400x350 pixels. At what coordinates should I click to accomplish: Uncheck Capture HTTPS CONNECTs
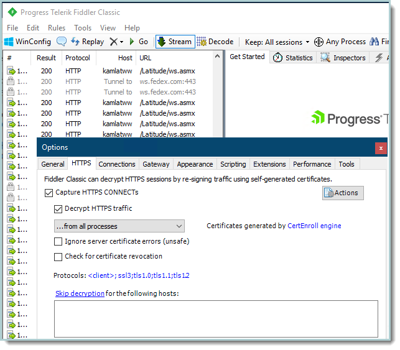49,193
